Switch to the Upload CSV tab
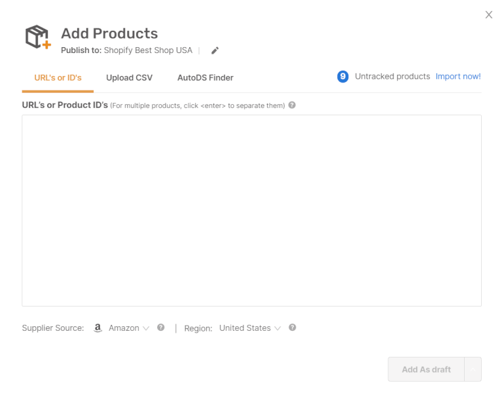Image resolution: width=504 pixels, height=393 pixels. [129, 78]
